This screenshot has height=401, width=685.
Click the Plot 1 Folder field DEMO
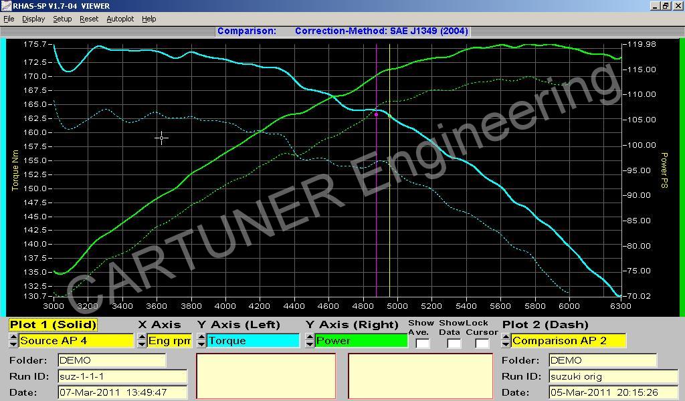[112, 360]
